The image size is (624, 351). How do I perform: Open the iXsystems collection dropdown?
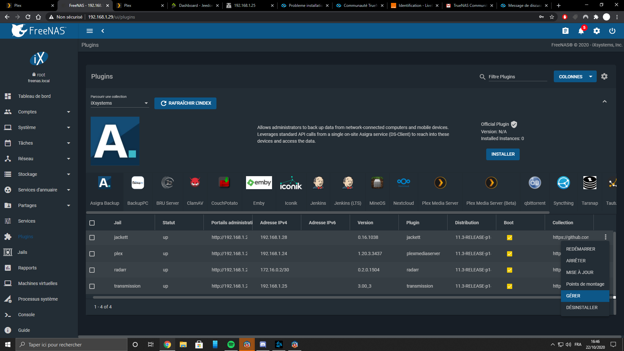point(119,103)
